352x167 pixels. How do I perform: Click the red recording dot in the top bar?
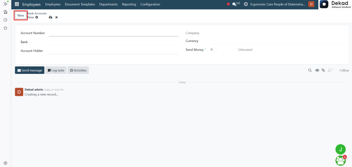(228, 4)
